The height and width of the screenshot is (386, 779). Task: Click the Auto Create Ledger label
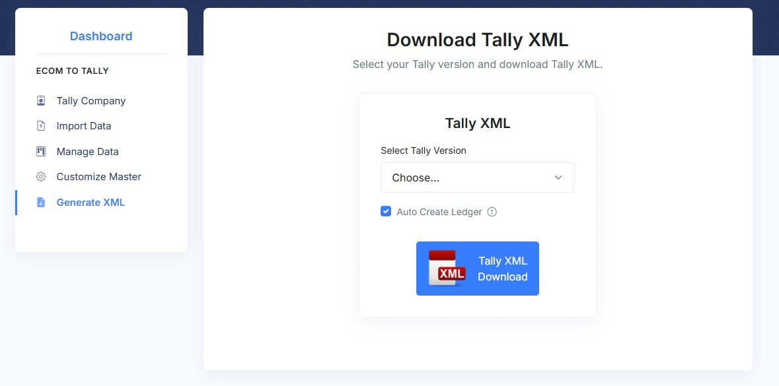[x=439, y=212]
